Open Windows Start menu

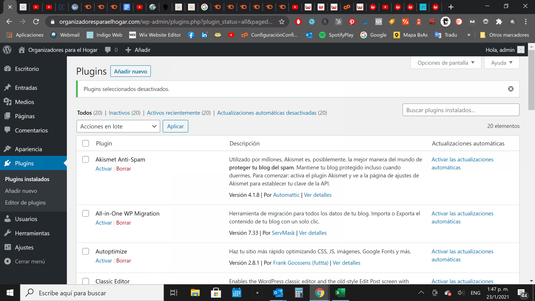point(10,293)
